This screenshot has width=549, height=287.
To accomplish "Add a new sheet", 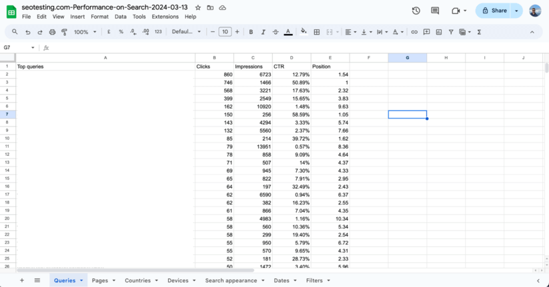I will (x=22, y=280).
